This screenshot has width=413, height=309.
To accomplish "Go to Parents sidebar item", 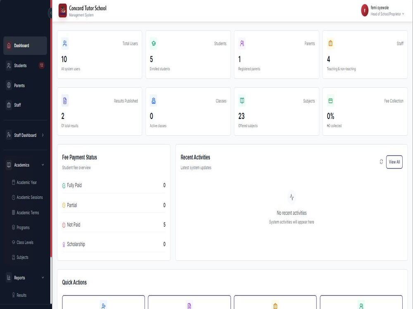I will point(25,85).
